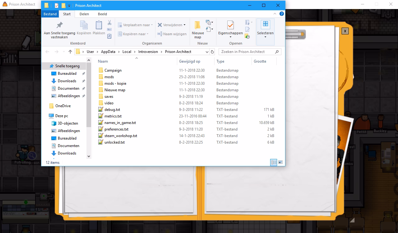The width and height of the screenshot is (398, 233).
Task: Click the navigation pane scrollbar down arrow
Action: point(89,156)
